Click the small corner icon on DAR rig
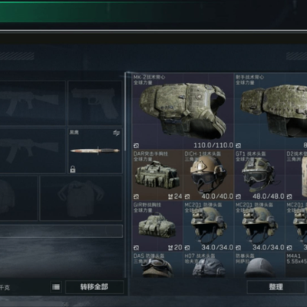 (136, 196)
